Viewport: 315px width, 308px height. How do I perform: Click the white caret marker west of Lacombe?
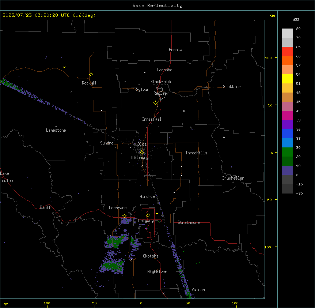pyautogui.click(x=145, y=72)
